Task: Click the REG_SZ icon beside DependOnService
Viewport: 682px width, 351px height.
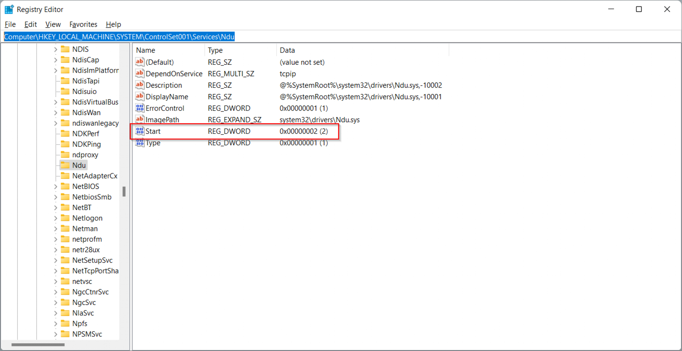Action: 140,74
